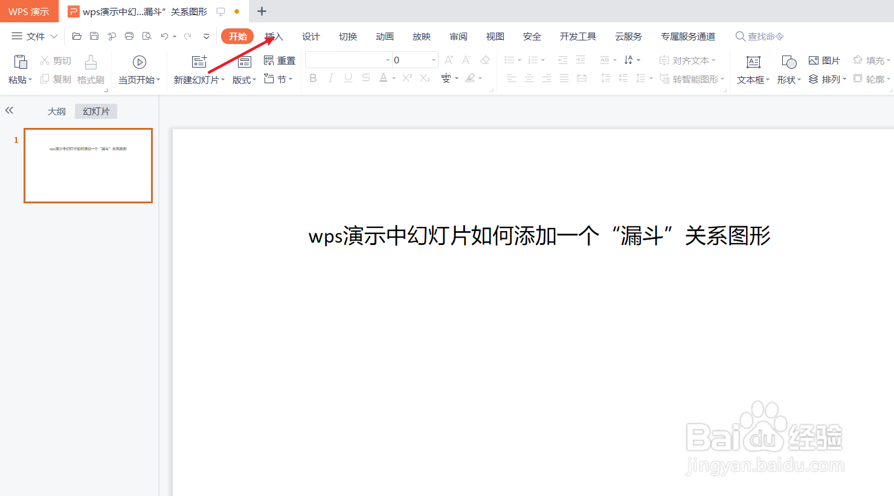
Task: Toggle Align Left paragraph alignment
Action: pyautogui.click(x=511, y=78)
